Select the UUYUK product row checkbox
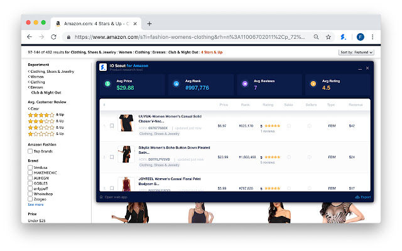402x251 pixels. 112,125
